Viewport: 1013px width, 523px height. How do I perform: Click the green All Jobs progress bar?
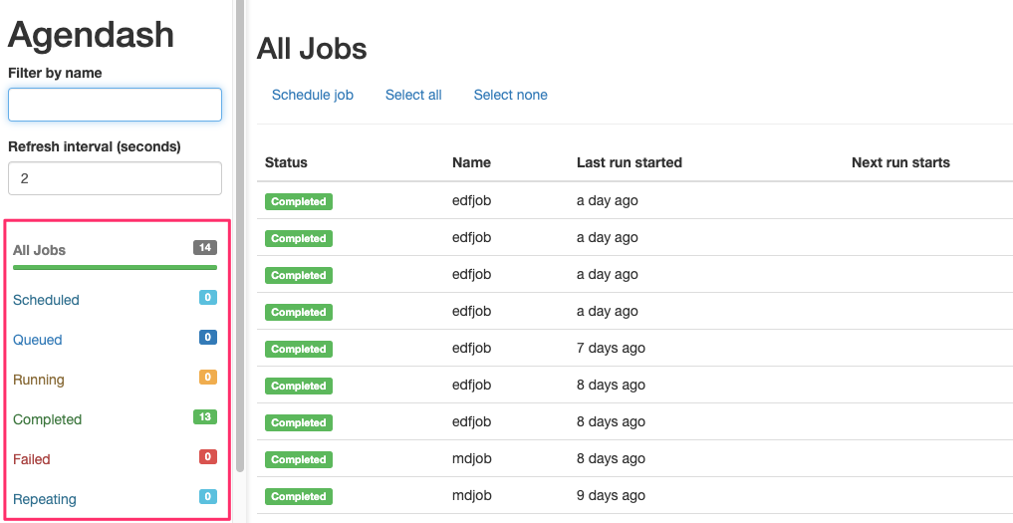[x=115, y=267]
